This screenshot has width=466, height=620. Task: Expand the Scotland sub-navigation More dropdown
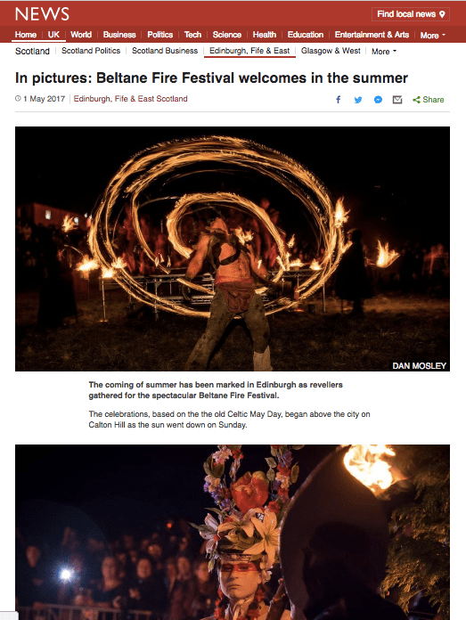tap(384, 52)
